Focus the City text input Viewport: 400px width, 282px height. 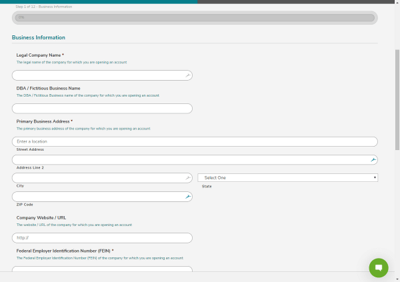click(x=97, y=178)
